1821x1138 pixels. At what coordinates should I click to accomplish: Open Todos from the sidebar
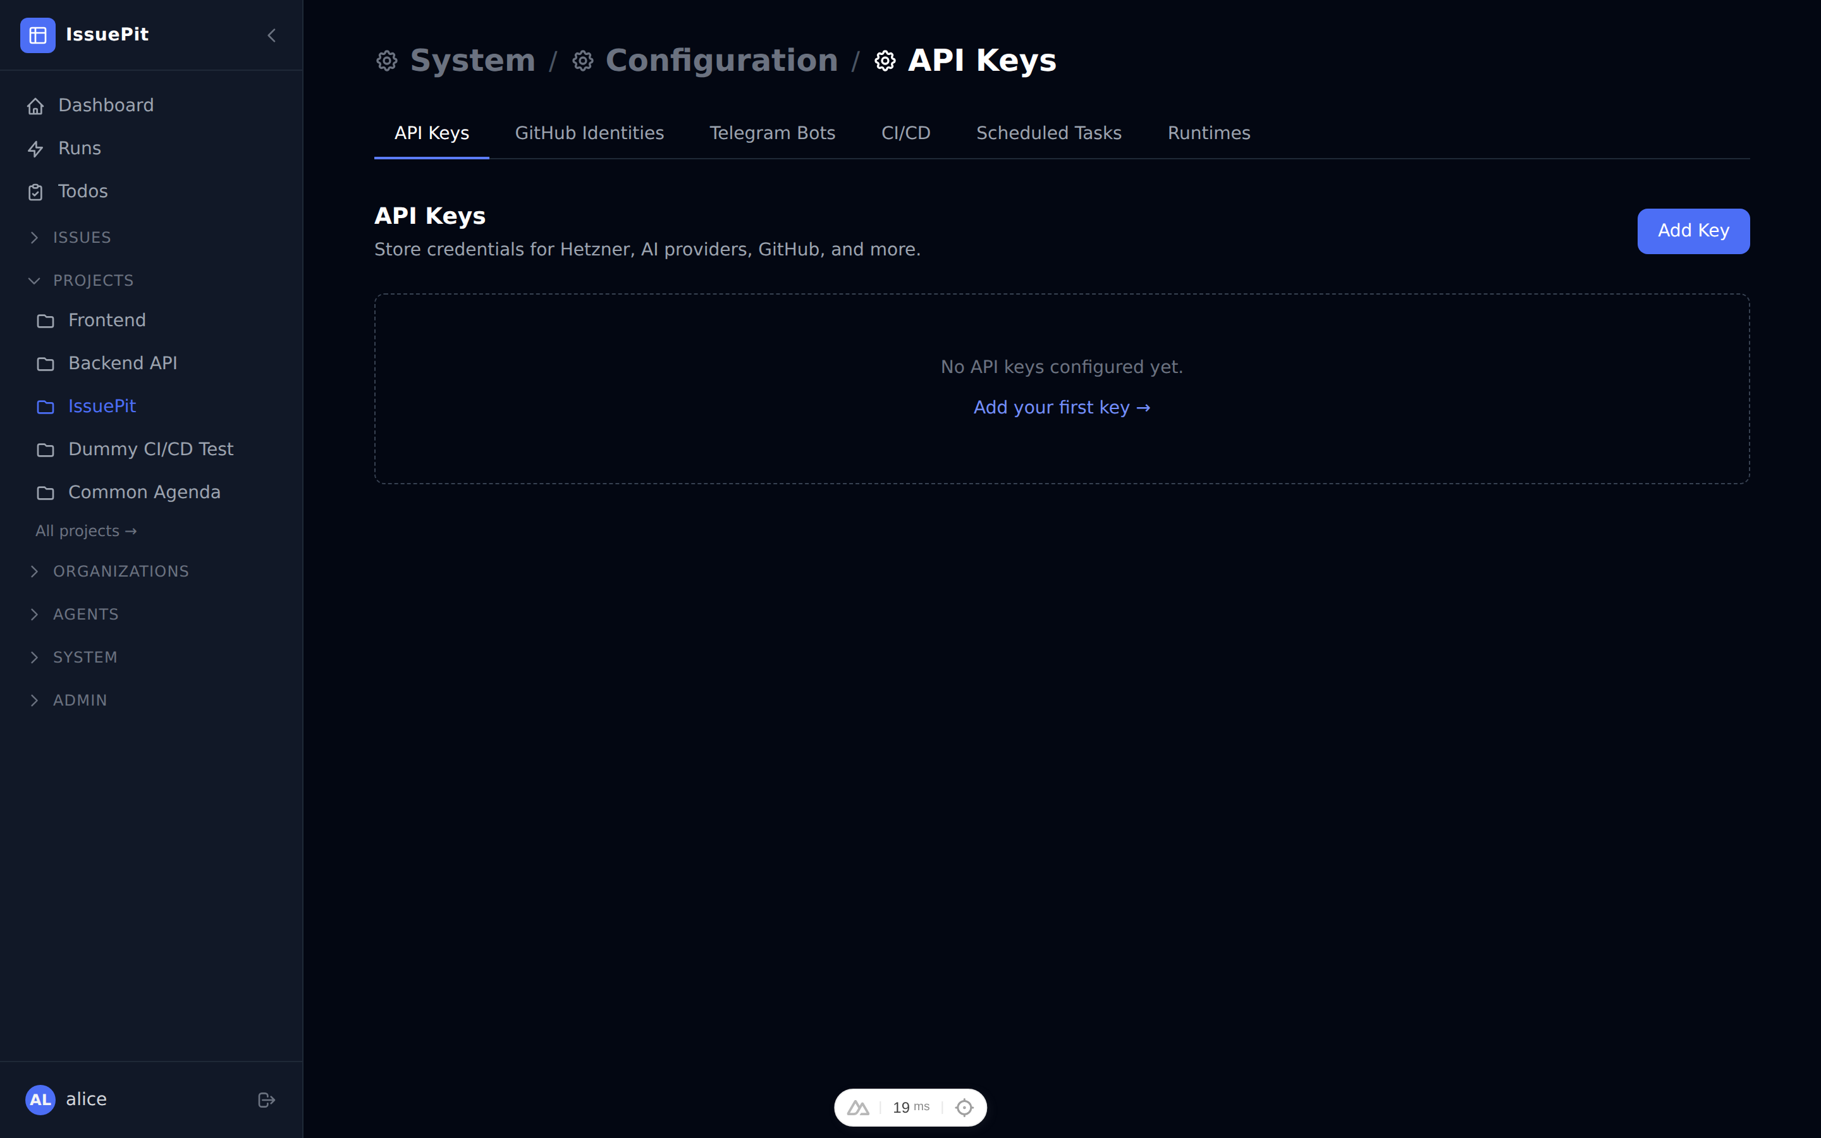[x=83, y=191]
